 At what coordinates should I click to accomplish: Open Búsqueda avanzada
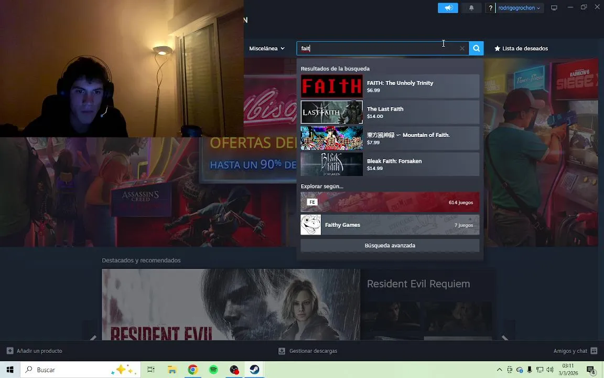click(x=390, y=245)
